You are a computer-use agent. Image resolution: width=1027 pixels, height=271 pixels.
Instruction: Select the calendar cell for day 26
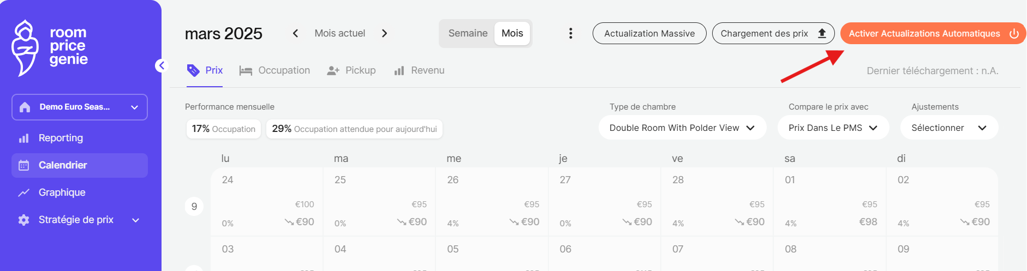(x=492, y=202)
